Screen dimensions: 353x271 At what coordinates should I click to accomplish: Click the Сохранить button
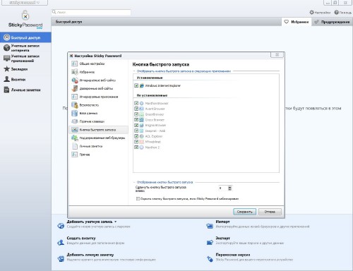[244, 212]
